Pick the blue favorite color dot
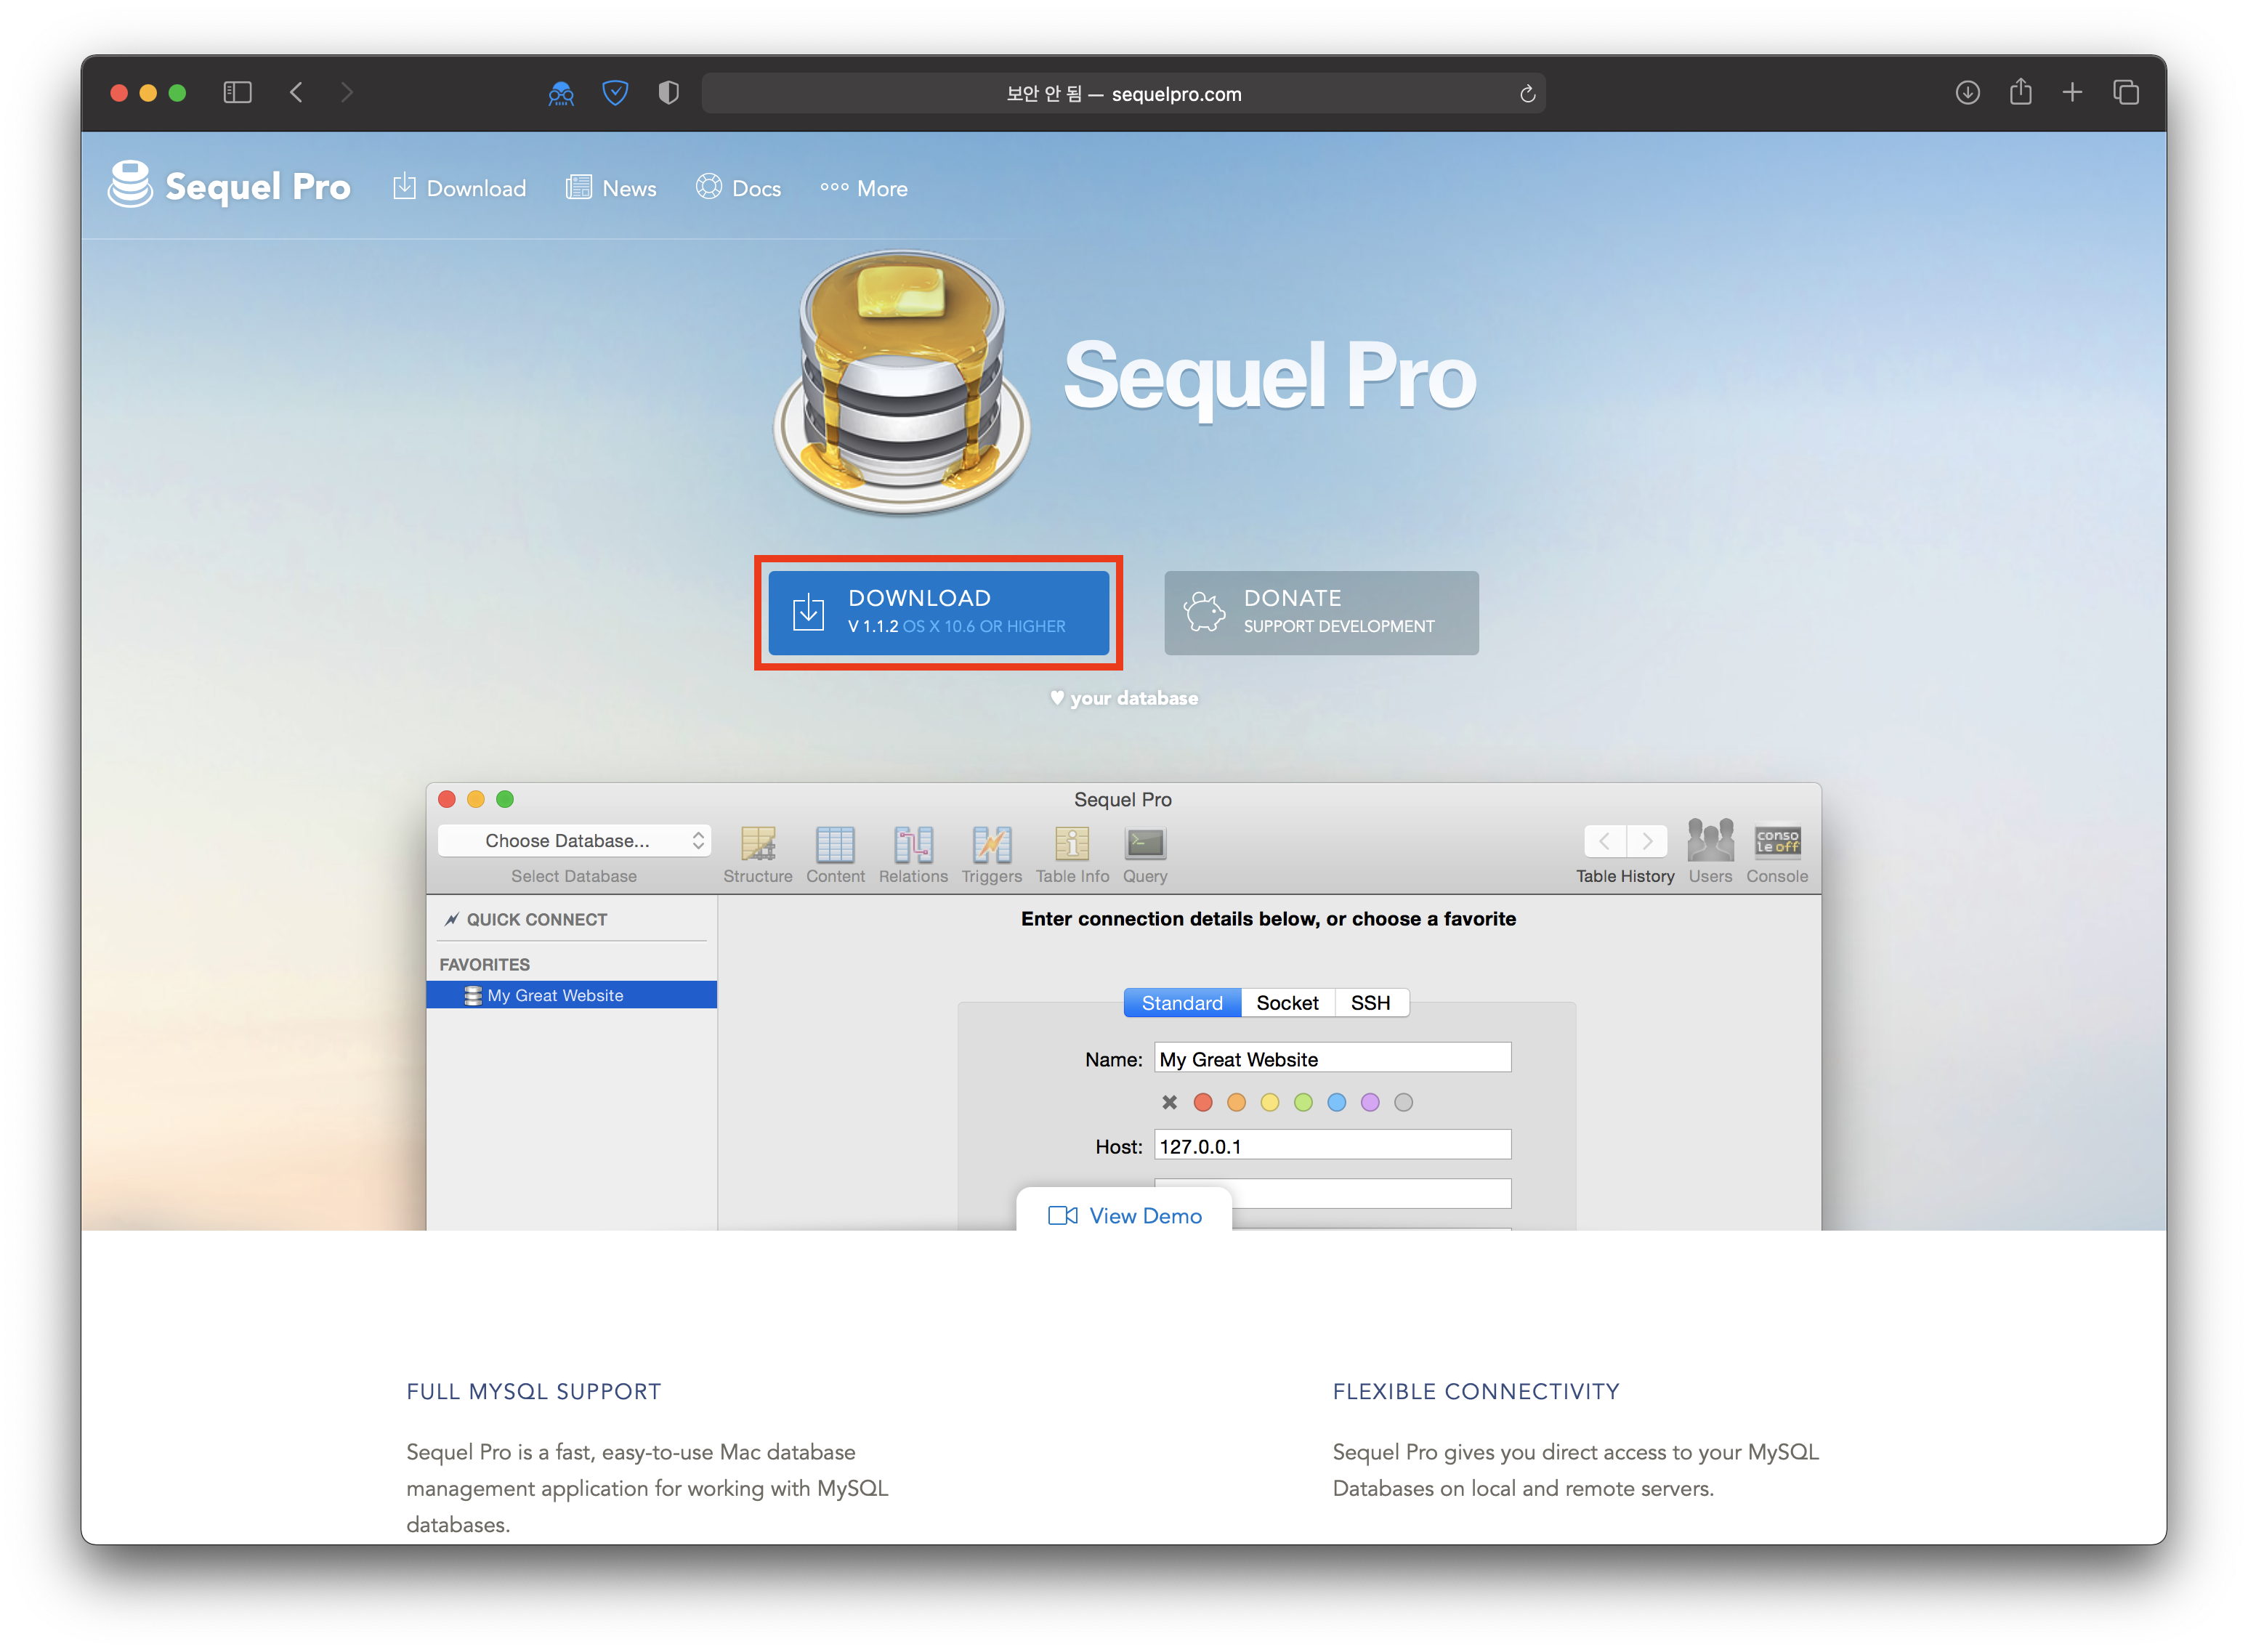The width and height of the screenshot is (2248, 1652). point(1337,1102)
